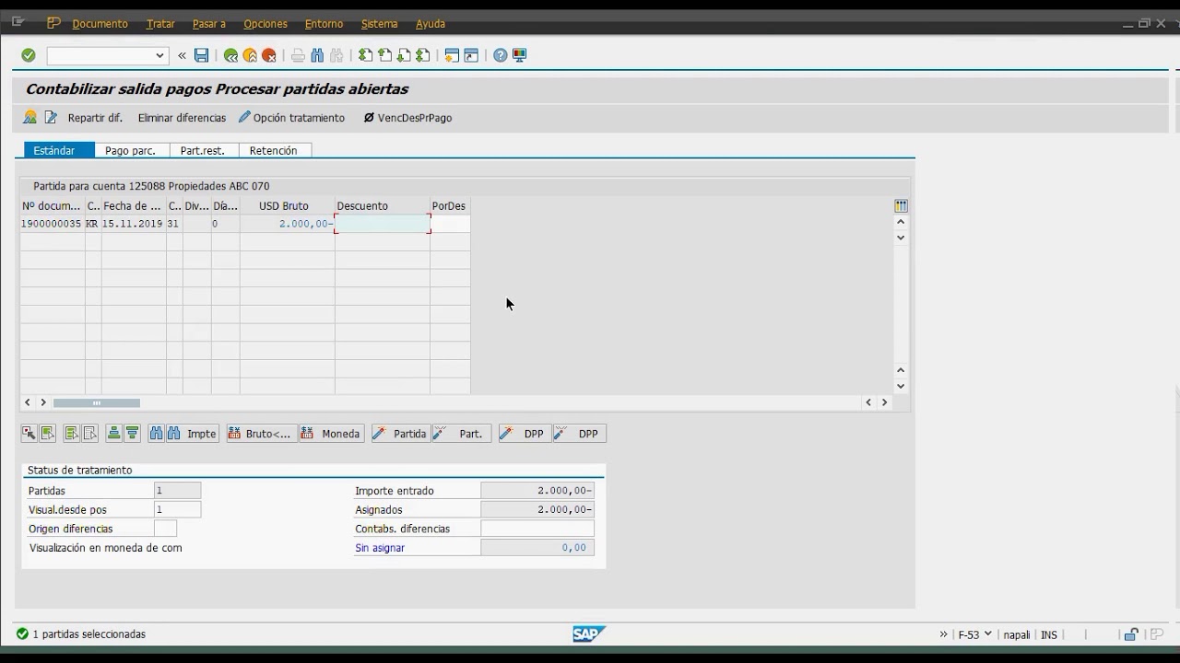1180x663 pixels.
Task: Open the Ayuda menu
Action: tap(431, 24)
